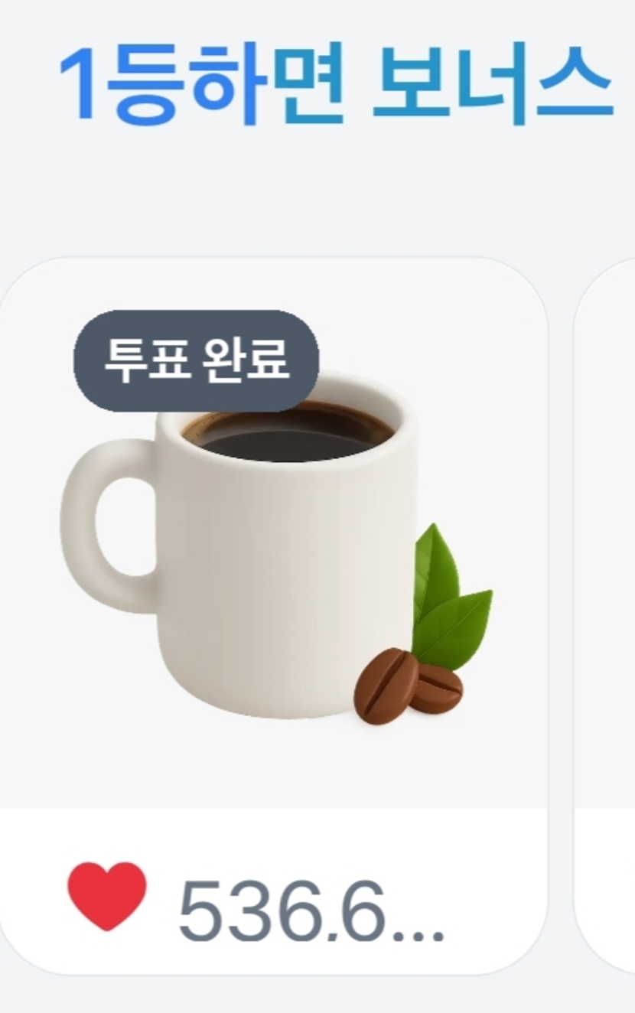The height and width of the screenshot is (1013, 635).
Task: Select the 536.6... vote count text
Action: [311, 911]
